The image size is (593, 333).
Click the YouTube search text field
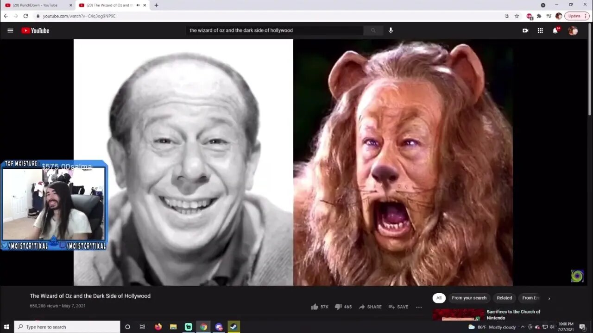[x=275, y=31]
